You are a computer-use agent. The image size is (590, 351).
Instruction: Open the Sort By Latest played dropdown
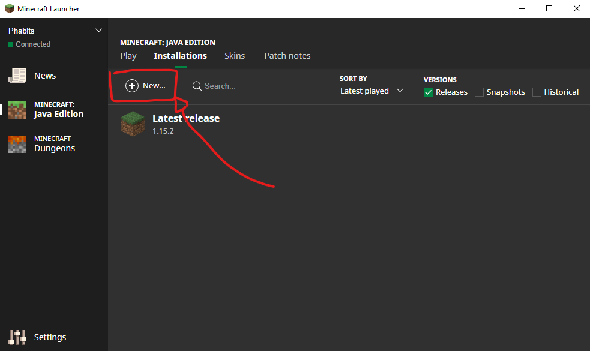click(x=372, y=91)
